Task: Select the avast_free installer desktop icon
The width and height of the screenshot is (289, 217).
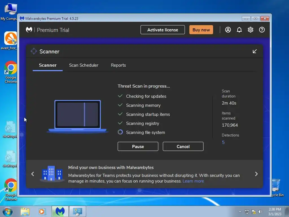Action: (x=9, y=41)
